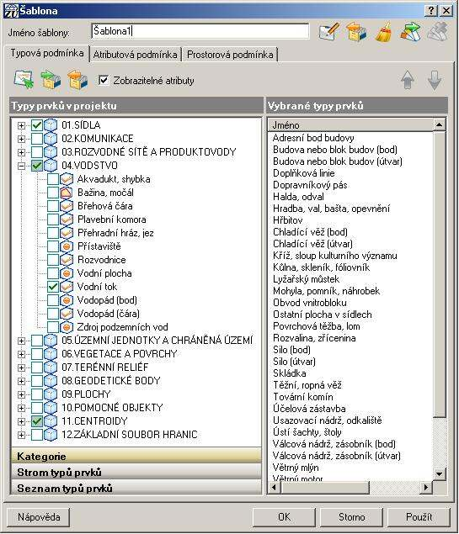459x534 pixels.
Task: Click the orange arrow box icon in tab toolbar
Action: point(77,80)
